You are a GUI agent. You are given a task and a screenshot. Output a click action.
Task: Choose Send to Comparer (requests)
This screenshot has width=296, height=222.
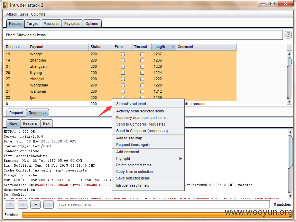pos(148,124)
